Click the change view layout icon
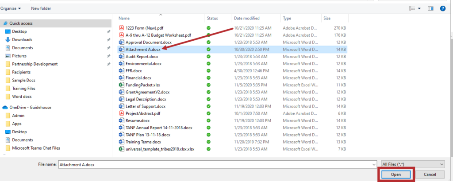453x182 pixels. (x=412, y=8)
